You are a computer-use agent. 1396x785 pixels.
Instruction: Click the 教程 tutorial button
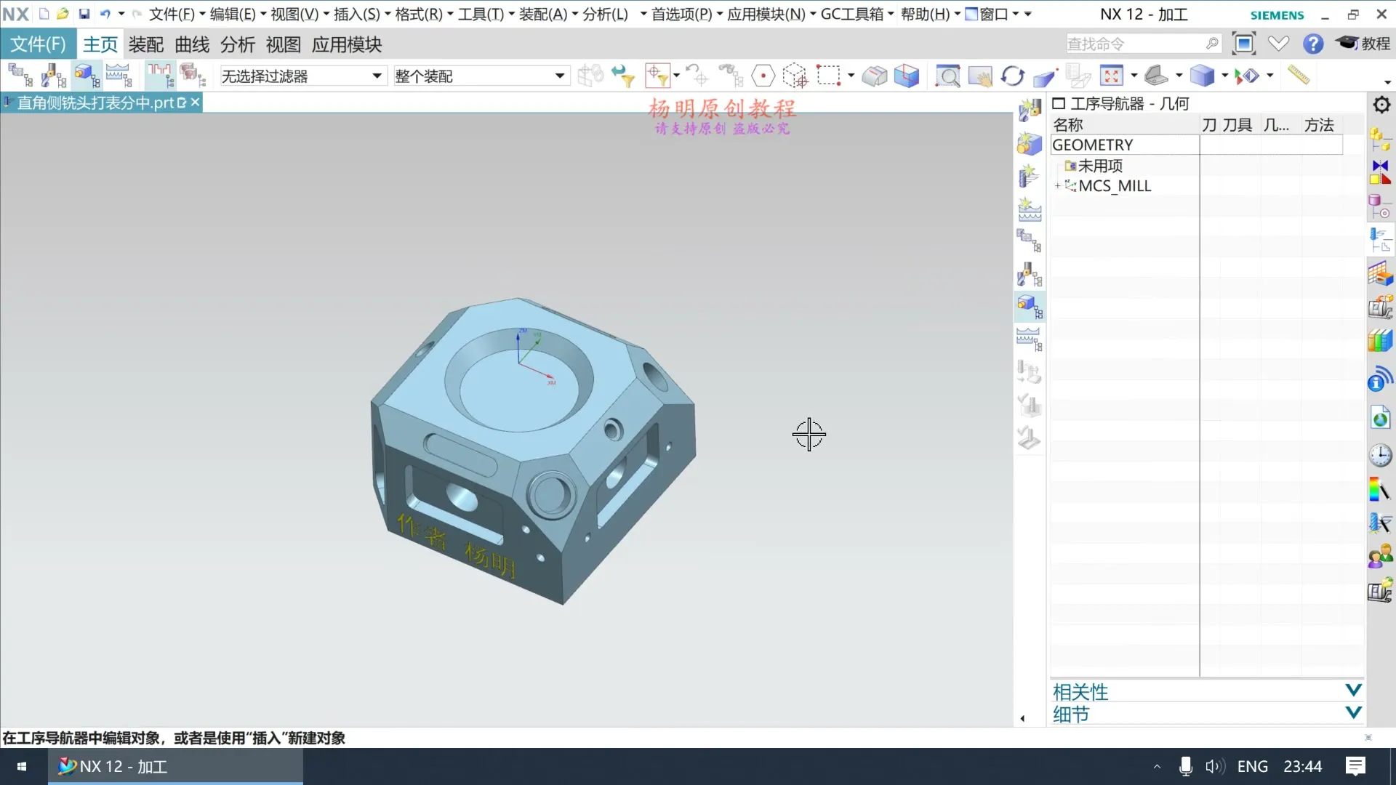[x=1363, y=44]
